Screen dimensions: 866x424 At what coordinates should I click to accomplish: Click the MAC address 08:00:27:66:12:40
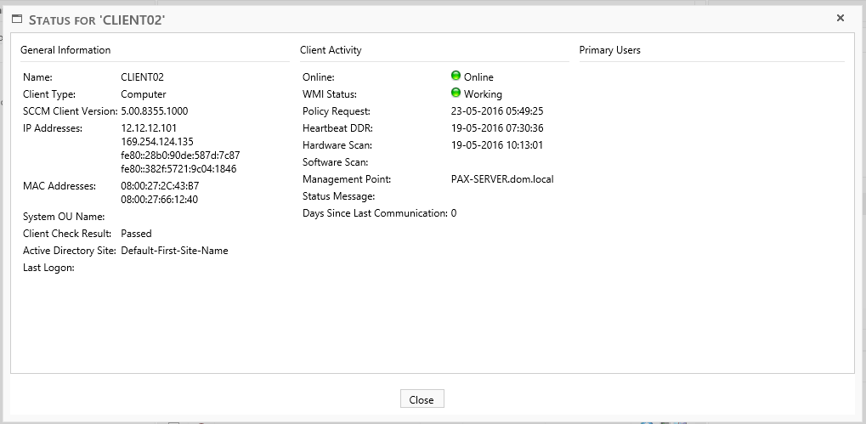click(x=160, y=200)
